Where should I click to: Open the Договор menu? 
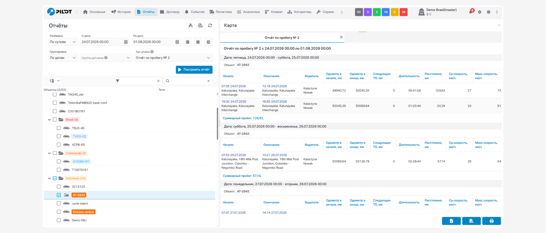click(x=170, y=12)
